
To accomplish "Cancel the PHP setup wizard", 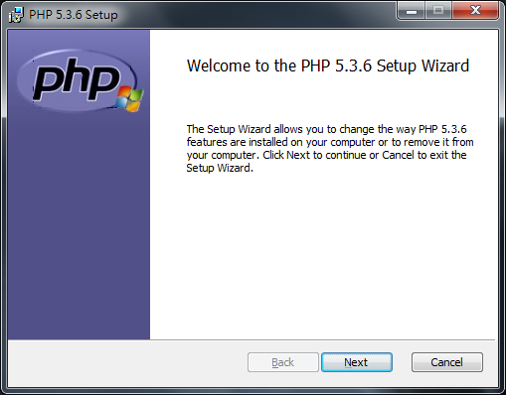I will click(x=447, y=362).
